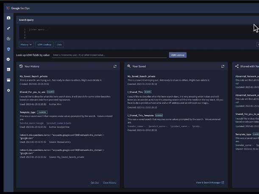Click the person card icon in left sidebar

[x=8, y=18]
